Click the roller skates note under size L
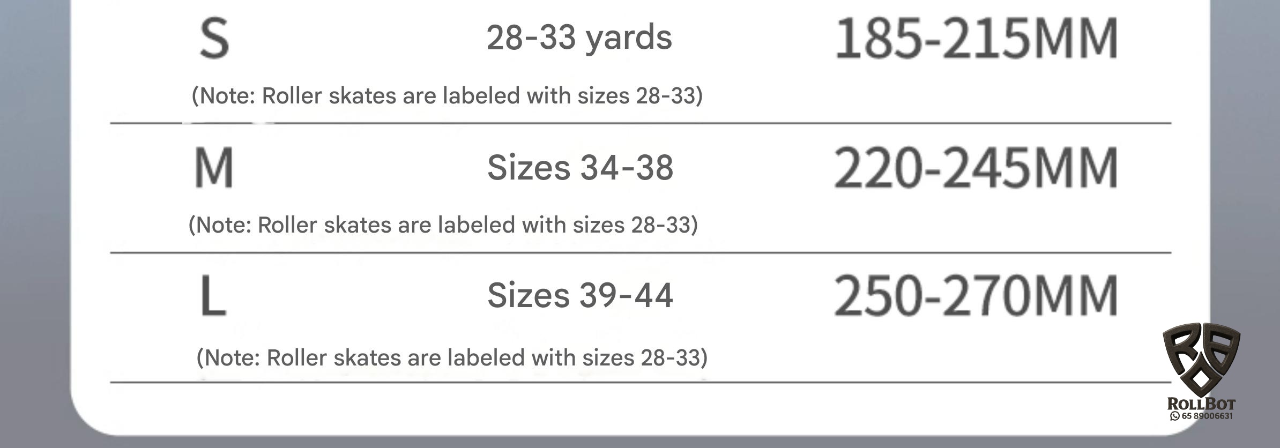Screen dimensions: 1280x448 pos(452,358)
